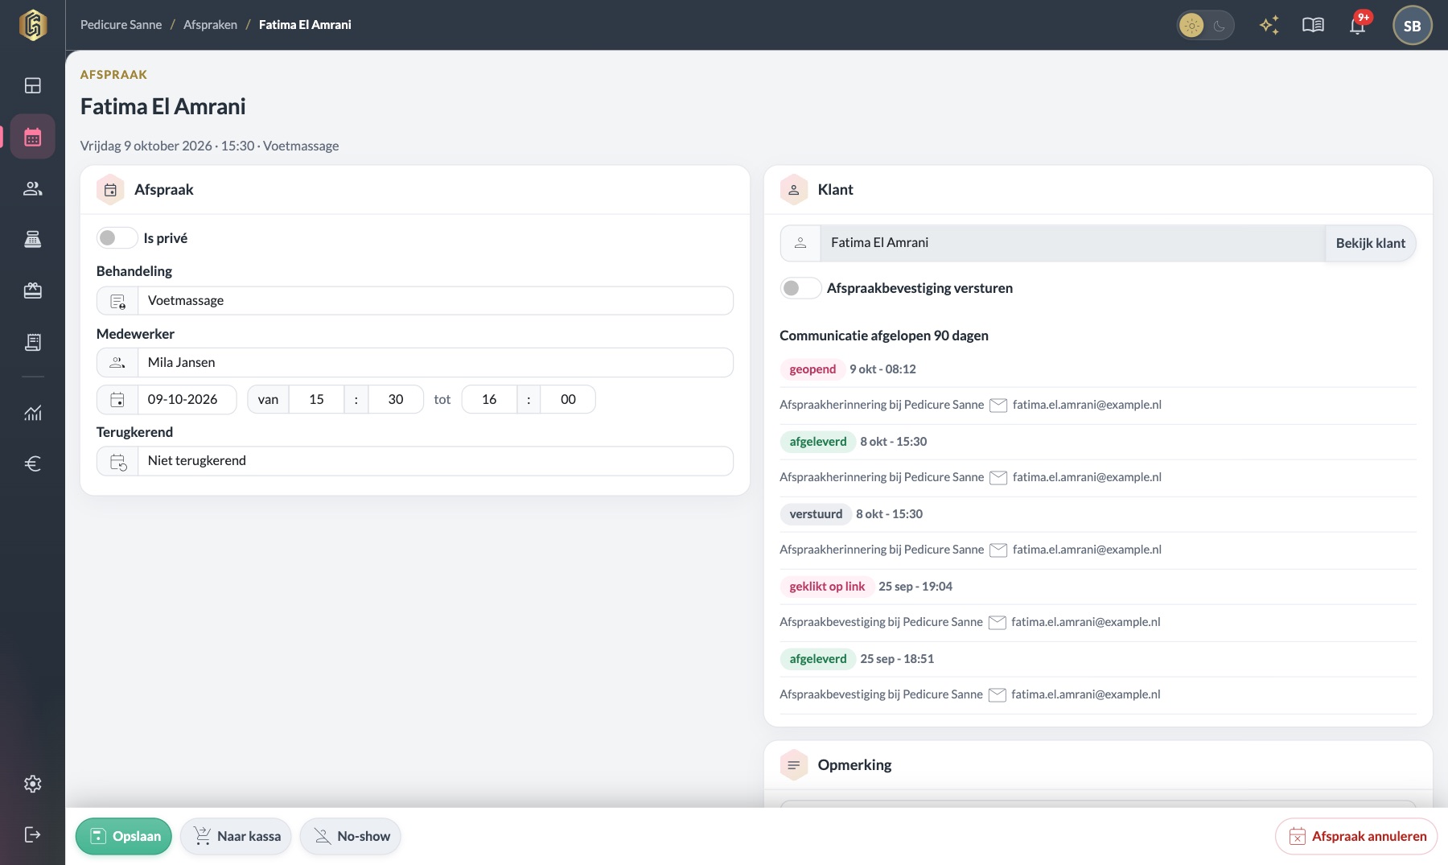Open notifications bell with 9+ badge

pos(1358,24)
